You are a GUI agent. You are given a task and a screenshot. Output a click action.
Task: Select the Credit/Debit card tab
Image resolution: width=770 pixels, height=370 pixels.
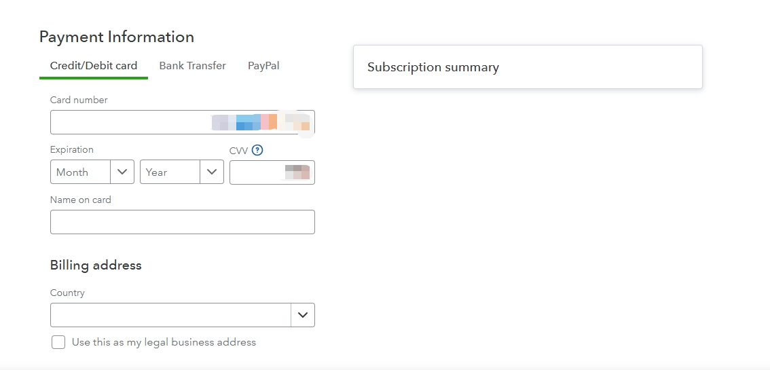pos(94,66)
